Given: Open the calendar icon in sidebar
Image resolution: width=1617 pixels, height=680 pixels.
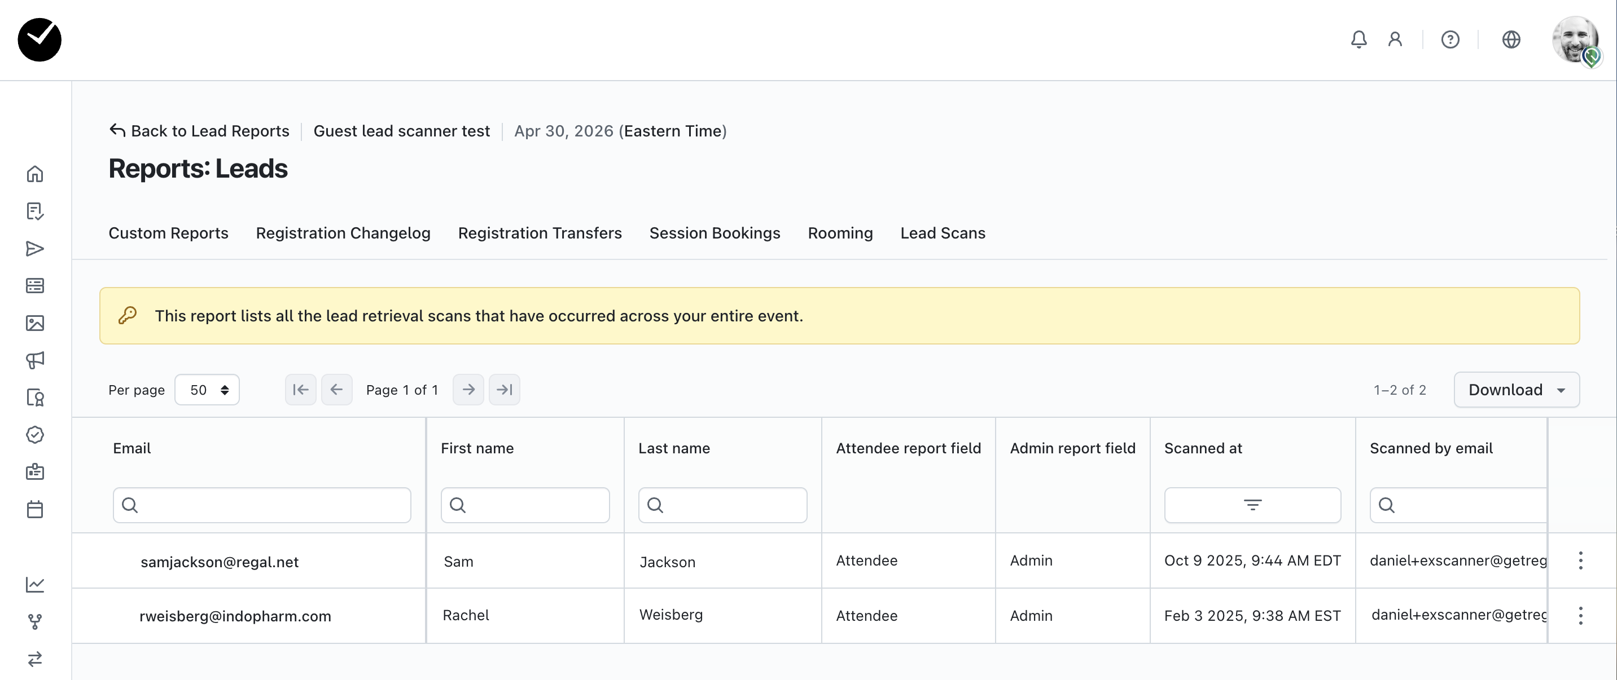Looking at the screenshot, I should pyautogui.click(x=35, y=509).
